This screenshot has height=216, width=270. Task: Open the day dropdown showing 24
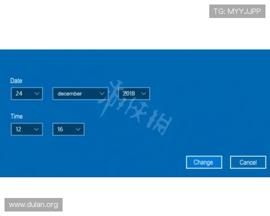(27, 94)
